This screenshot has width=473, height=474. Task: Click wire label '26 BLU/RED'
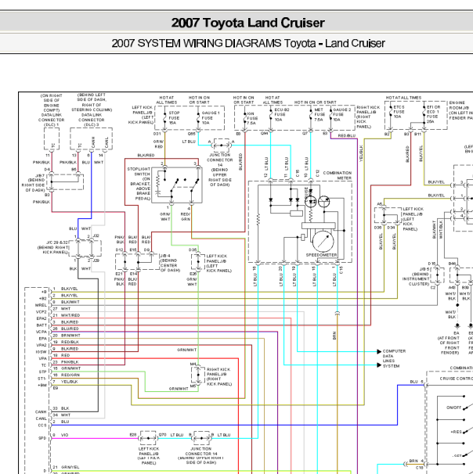tap(66, 329)
